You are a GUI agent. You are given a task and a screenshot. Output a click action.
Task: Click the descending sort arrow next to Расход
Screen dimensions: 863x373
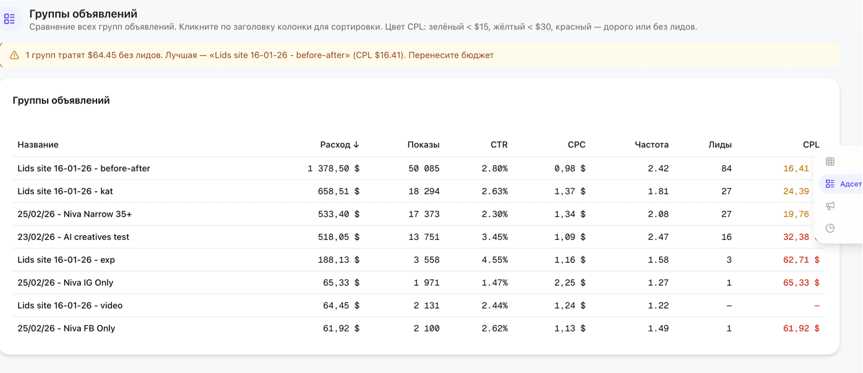[356, 145]
